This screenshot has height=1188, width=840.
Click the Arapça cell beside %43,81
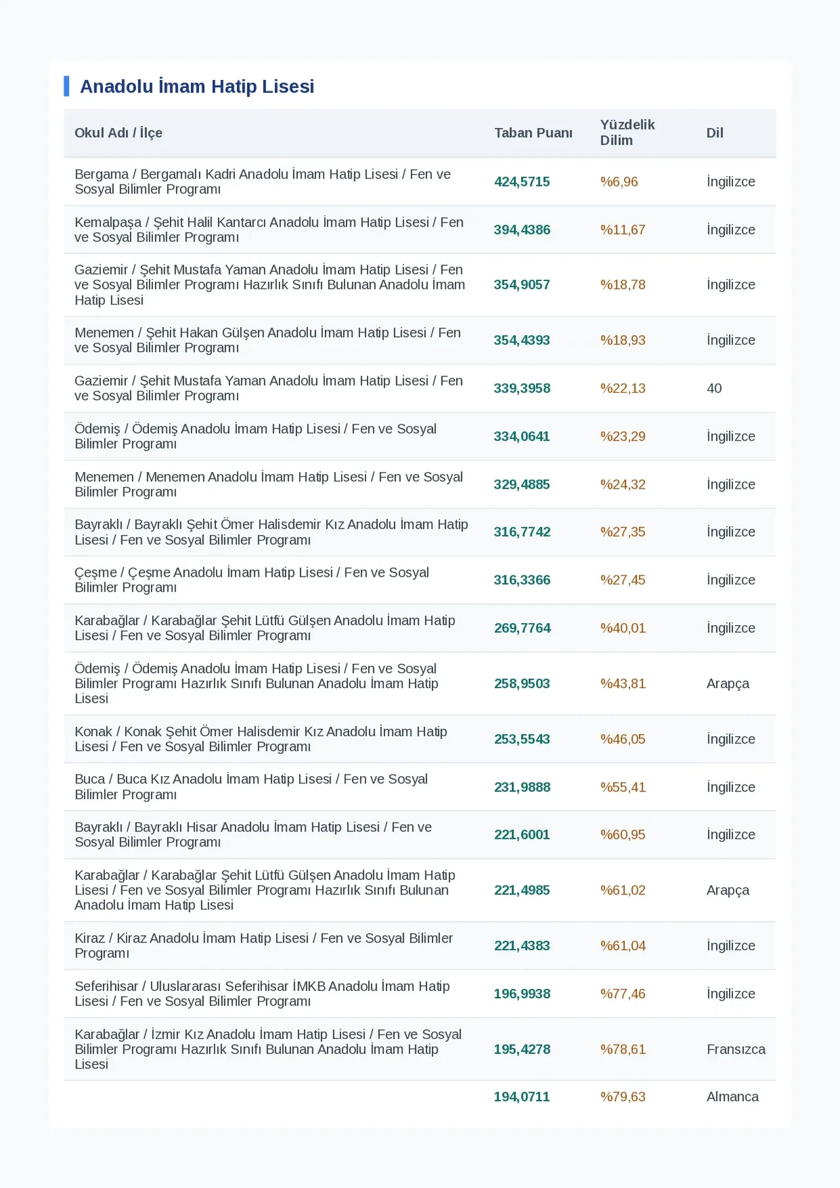point(728,684)
